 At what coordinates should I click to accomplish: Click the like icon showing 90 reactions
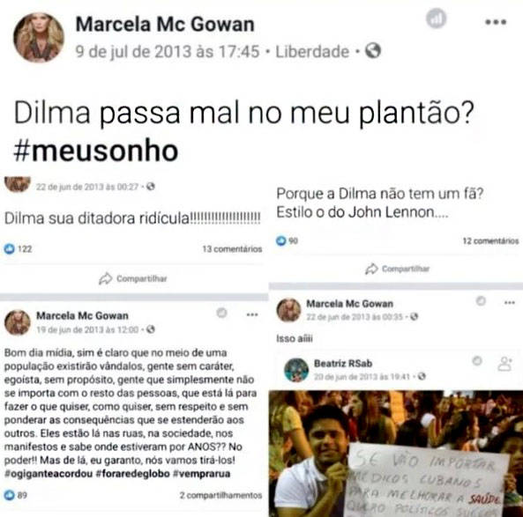(281, 240)
